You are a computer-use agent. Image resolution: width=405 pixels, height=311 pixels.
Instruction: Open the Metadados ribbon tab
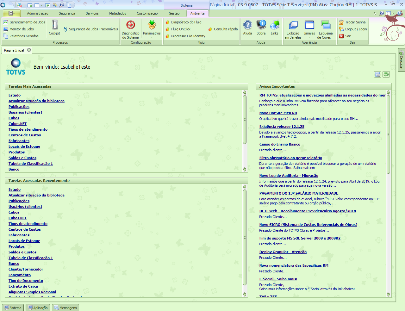pos(118,13)
